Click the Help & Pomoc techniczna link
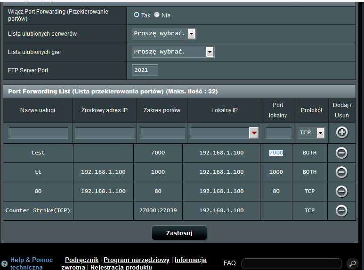 coord(32,263)
